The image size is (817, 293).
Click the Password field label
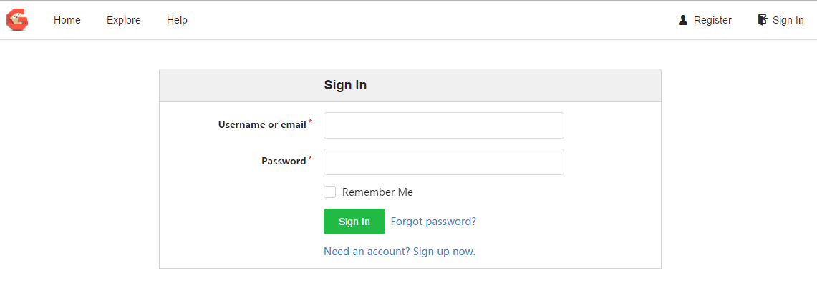click(x=284, y=162)
